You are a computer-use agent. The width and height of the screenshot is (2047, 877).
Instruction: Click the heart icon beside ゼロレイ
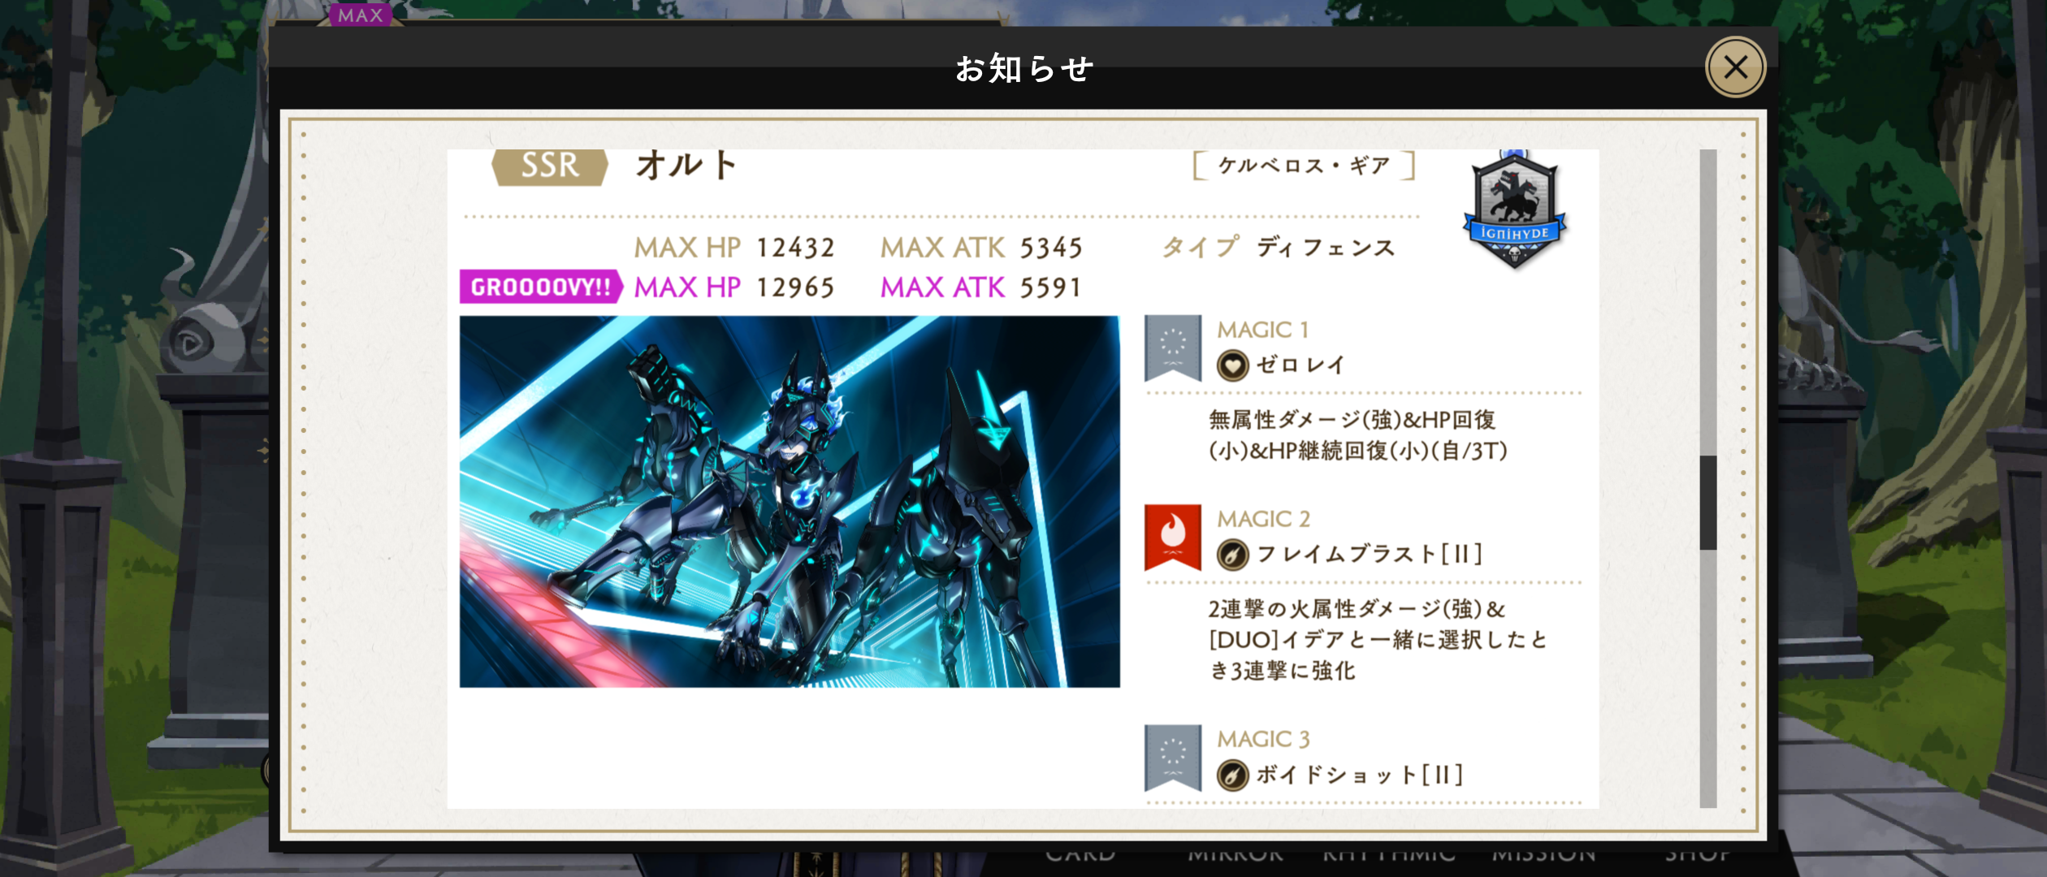click(x=1232, y=365)
